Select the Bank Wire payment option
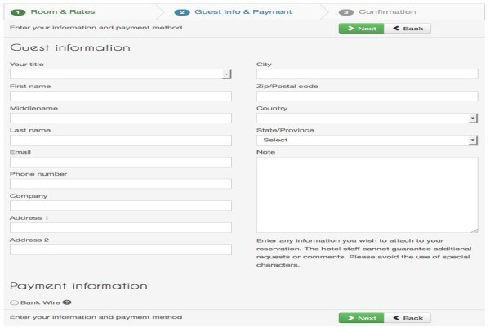The width and height of the screenshot is (490, 327). click(14, 302)
